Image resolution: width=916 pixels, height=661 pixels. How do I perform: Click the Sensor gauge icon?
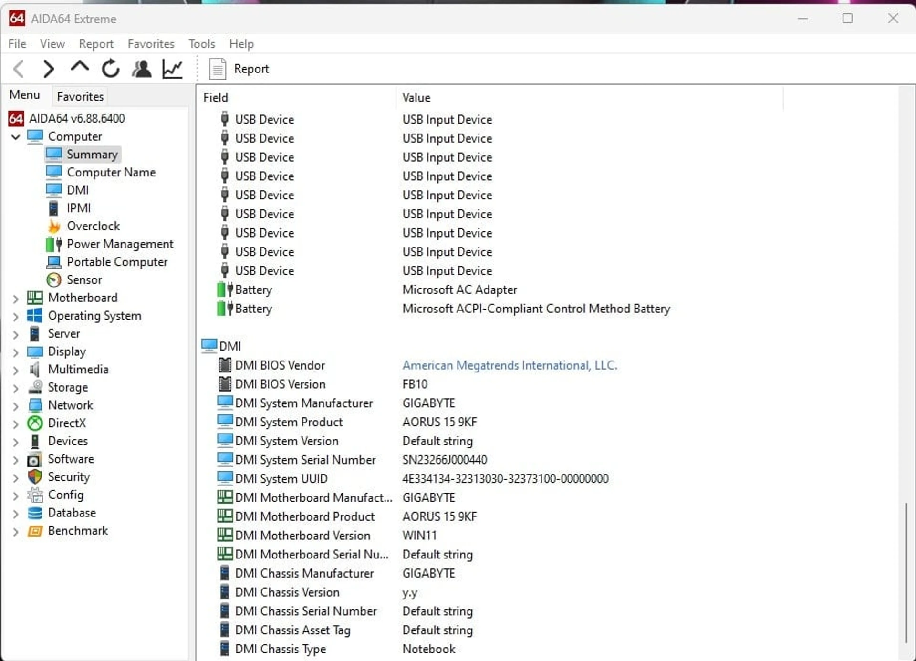[54, 280]
